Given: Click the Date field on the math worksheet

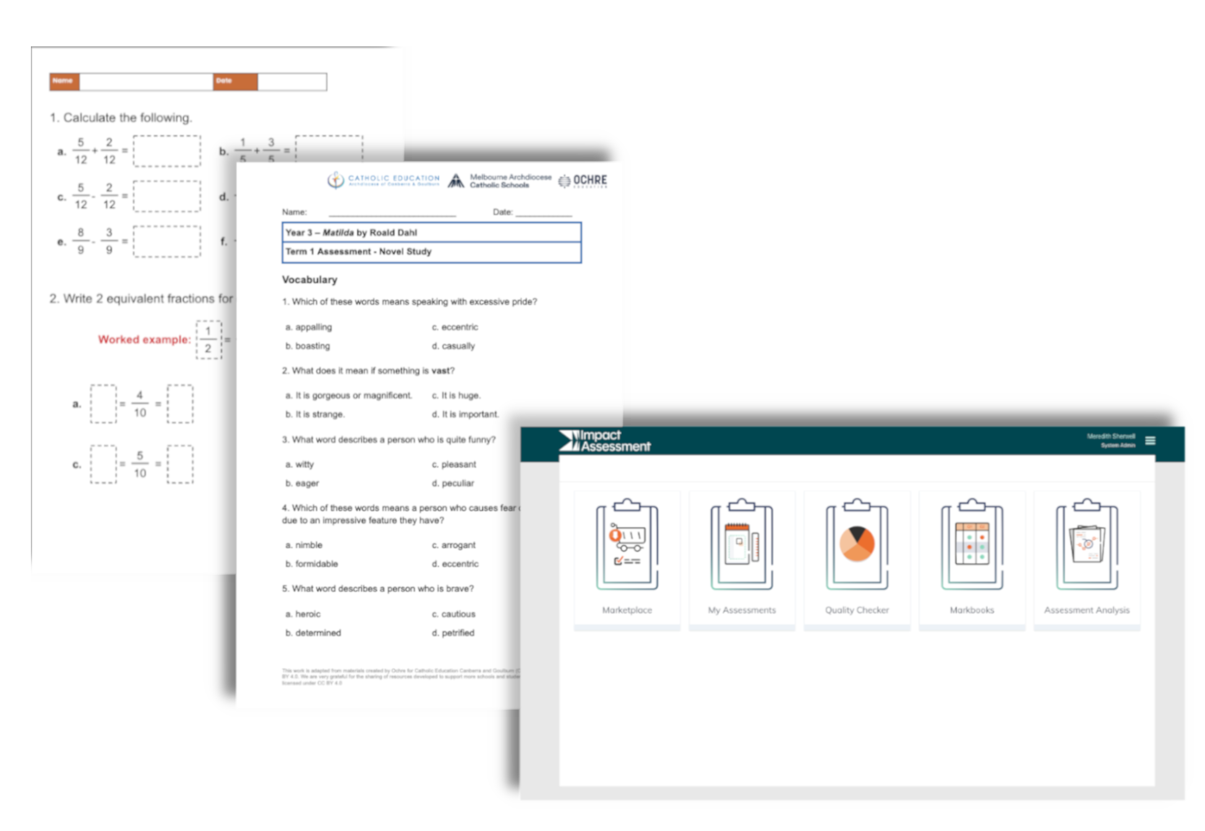Looking at the screenshot, I should pyautogui.click(x=292, y=81).
